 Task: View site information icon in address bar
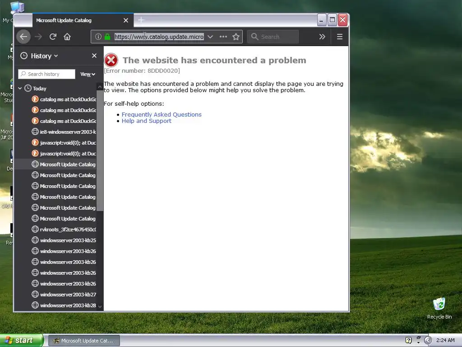pyautogui.click(x=98, y=37)
